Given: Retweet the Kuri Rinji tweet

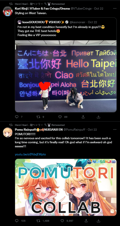Looking at the screenshot, I should 38,117.
